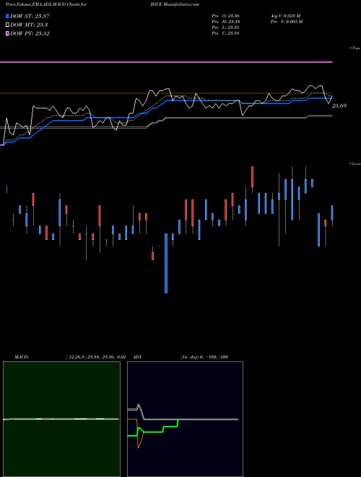
Task: Click the MACD panel heading label
Action: pos(22,357)
